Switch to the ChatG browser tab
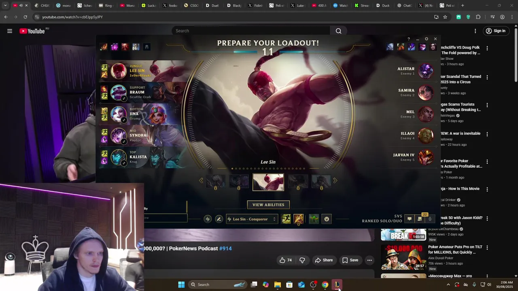This screenshot has height=291, width=518. tap(404, 6)
